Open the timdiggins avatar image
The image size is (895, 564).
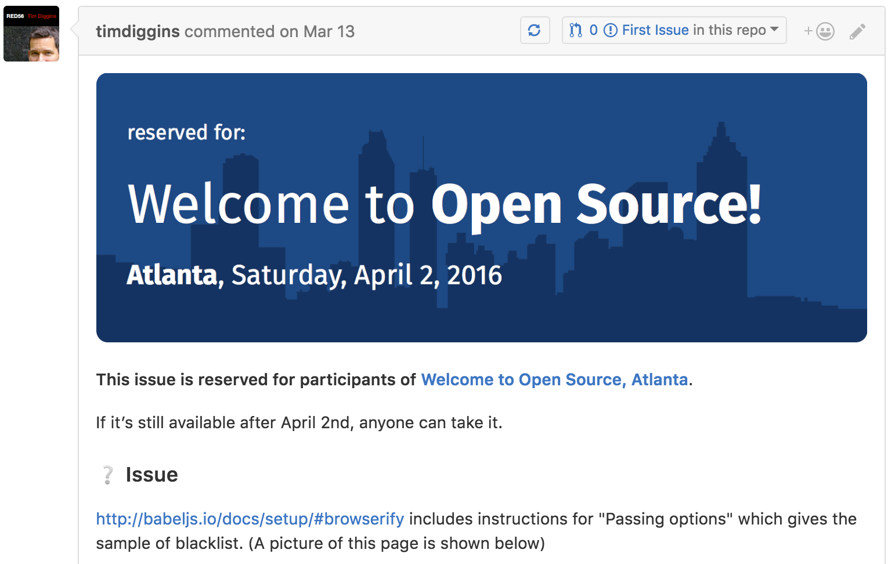coord(31,34)
